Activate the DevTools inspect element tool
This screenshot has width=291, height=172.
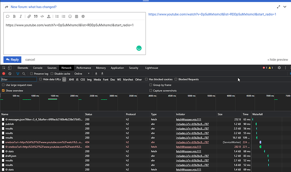point(4,68)
